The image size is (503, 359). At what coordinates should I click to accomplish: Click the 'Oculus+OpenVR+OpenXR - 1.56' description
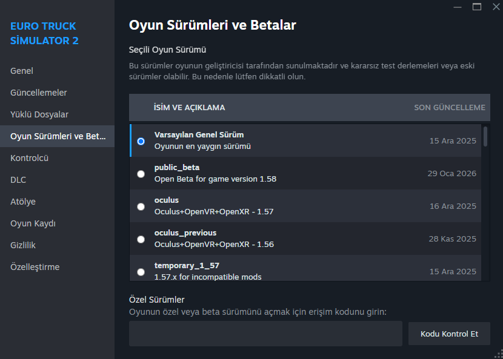coord(214,244)
